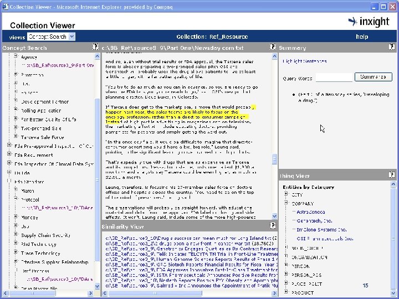This screenshot has width=399, height=299.
Task: Select the Two-pronged Sale concept
Action: pyautogui.click(x=41, y=128)
